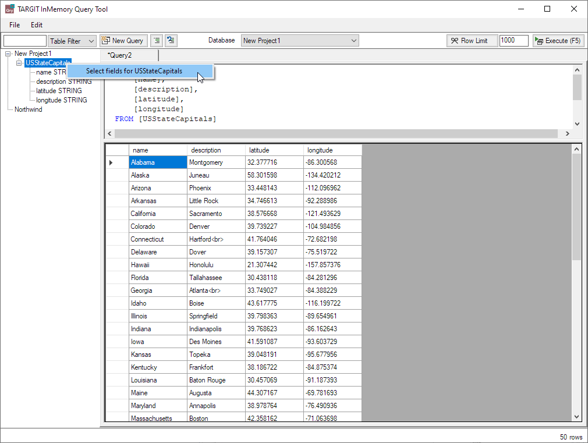Select the Juneau cell
This screenshot has height=443, width=588.
pos(216,175)
